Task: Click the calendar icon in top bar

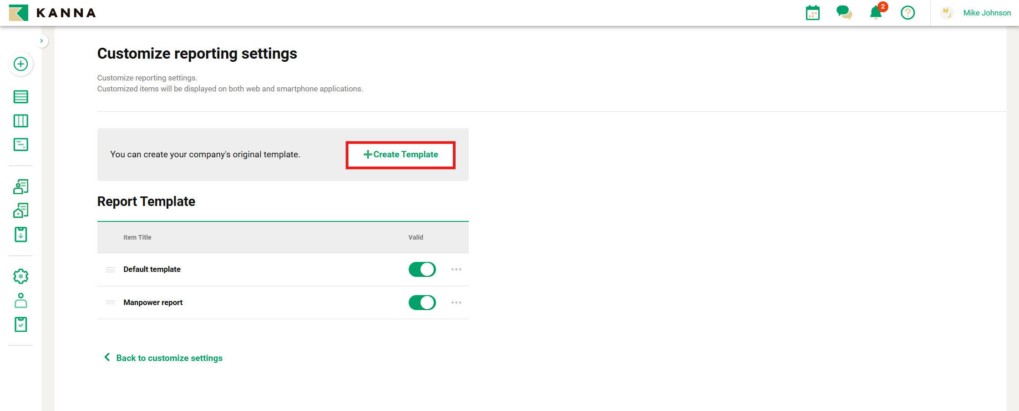Action: click(x=812, y=13)
